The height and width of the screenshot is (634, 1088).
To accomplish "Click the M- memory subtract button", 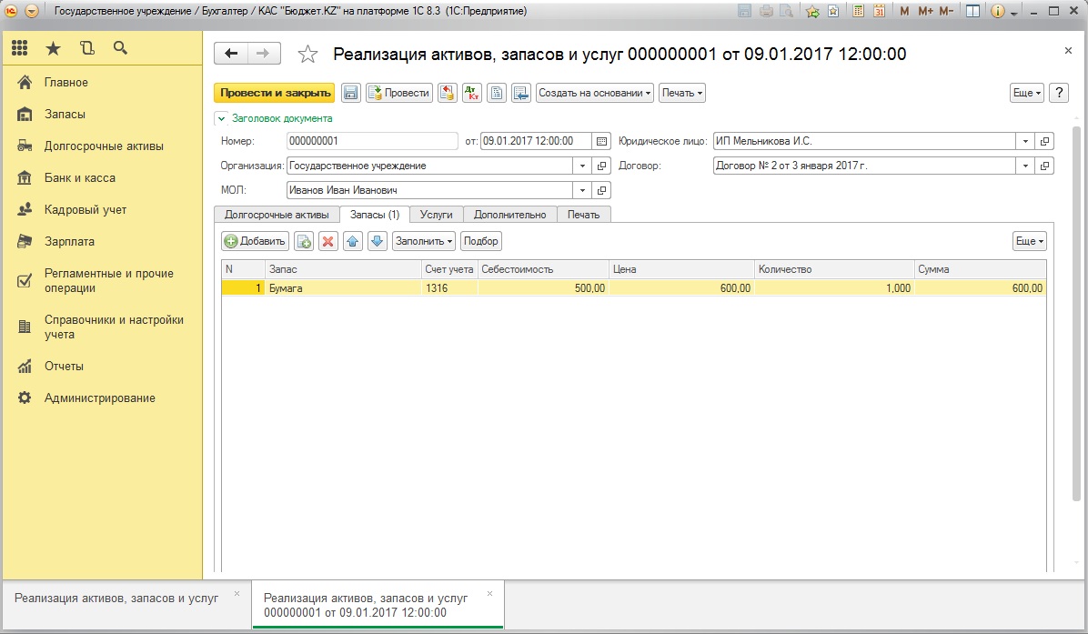I will coord(946,11).
